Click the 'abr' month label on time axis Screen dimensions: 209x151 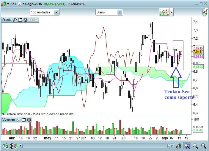coord(12,138)
